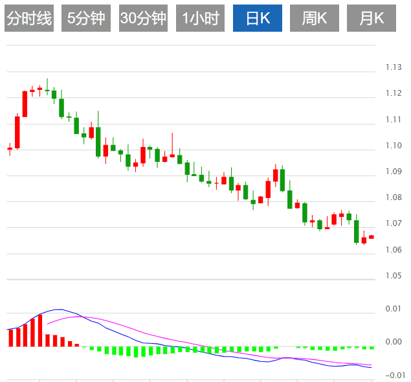Screen dimensions: 411x382
Task: Select the 5分钟 chart interval
Action: tap(86, 18)
